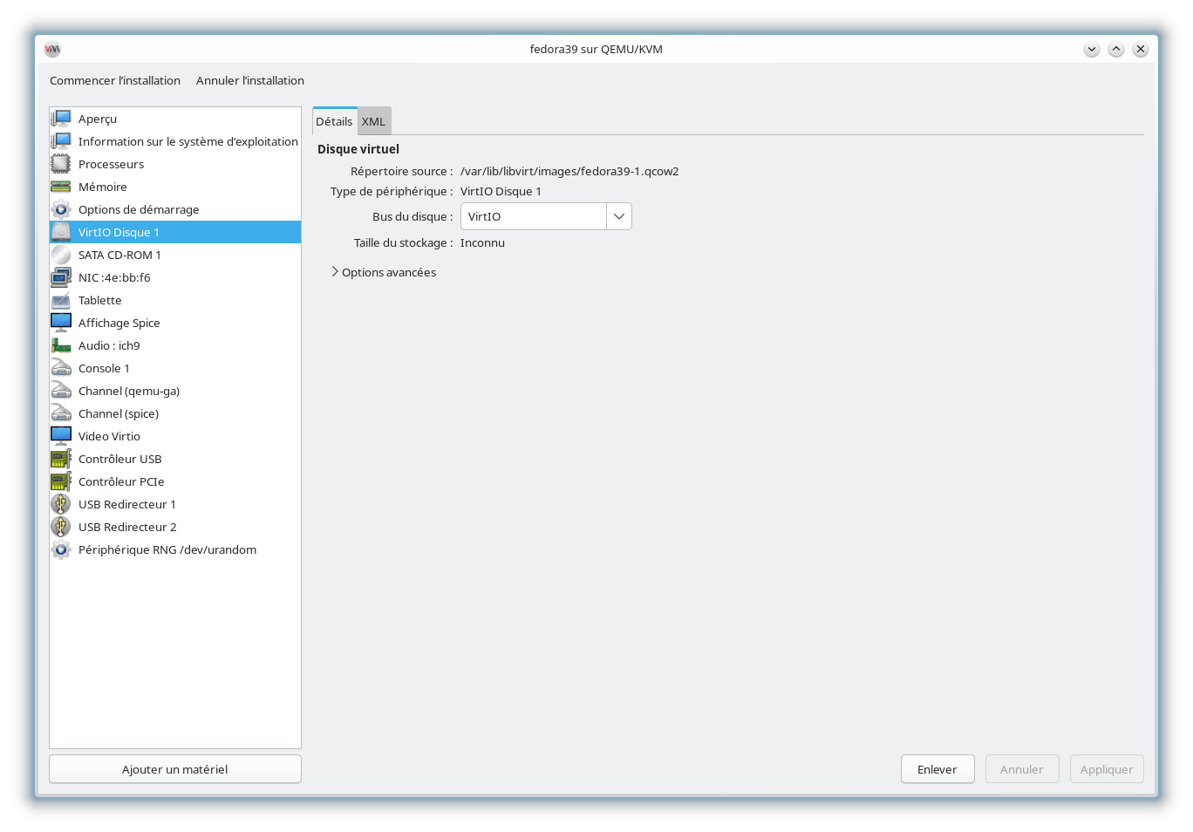Select the Processeurs chip icon
This screenshot has height=832, width=1193.
(61, 164)
